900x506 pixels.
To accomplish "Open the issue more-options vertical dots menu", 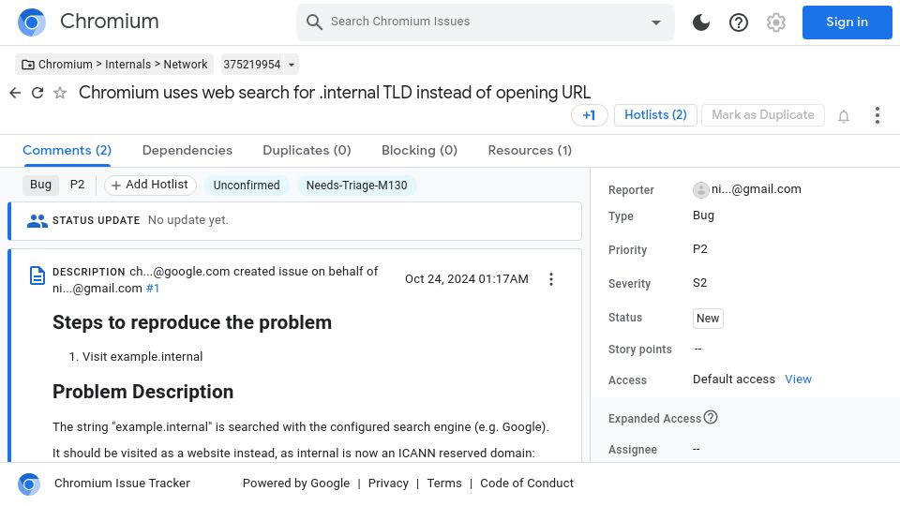I will (877, 115).
